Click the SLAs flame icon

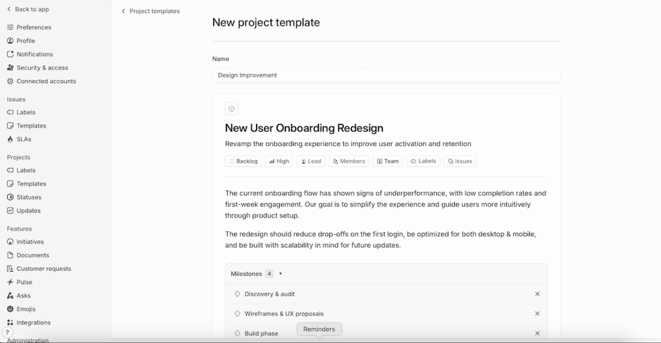pyautogui.click(x=10, y=139)
